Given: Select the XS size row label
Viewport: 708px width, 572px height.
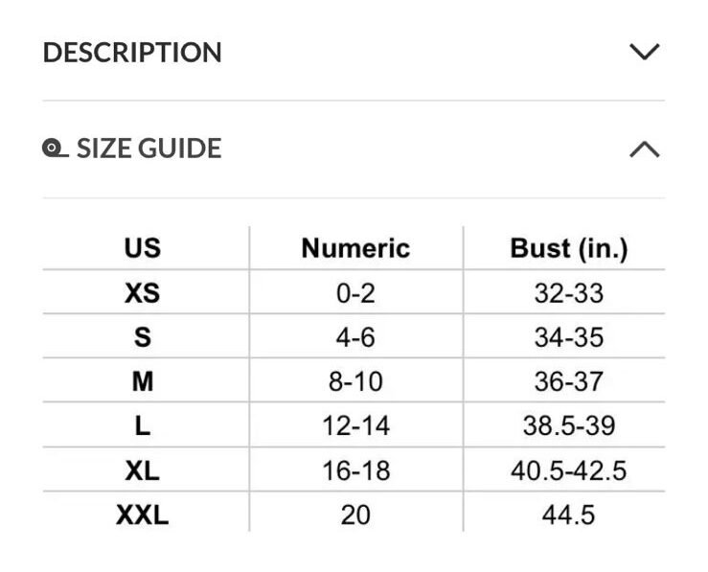Looking at the screenshot, I should pyautogui.click(x=143, y=293).
